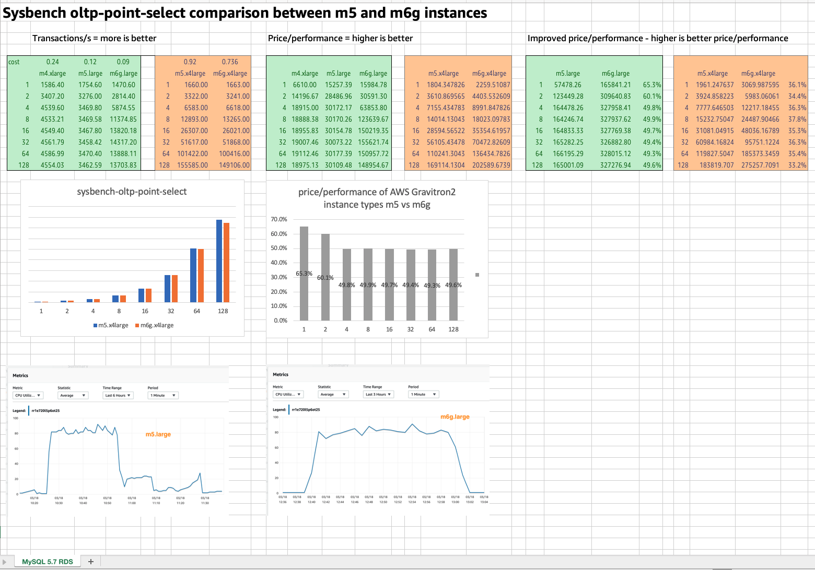Click the orange m5.large label in CPU graph

tap(158, 434)
